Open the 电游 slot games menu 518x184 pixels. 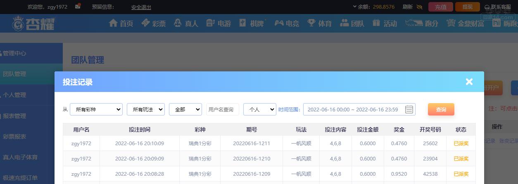coord(219,24)
